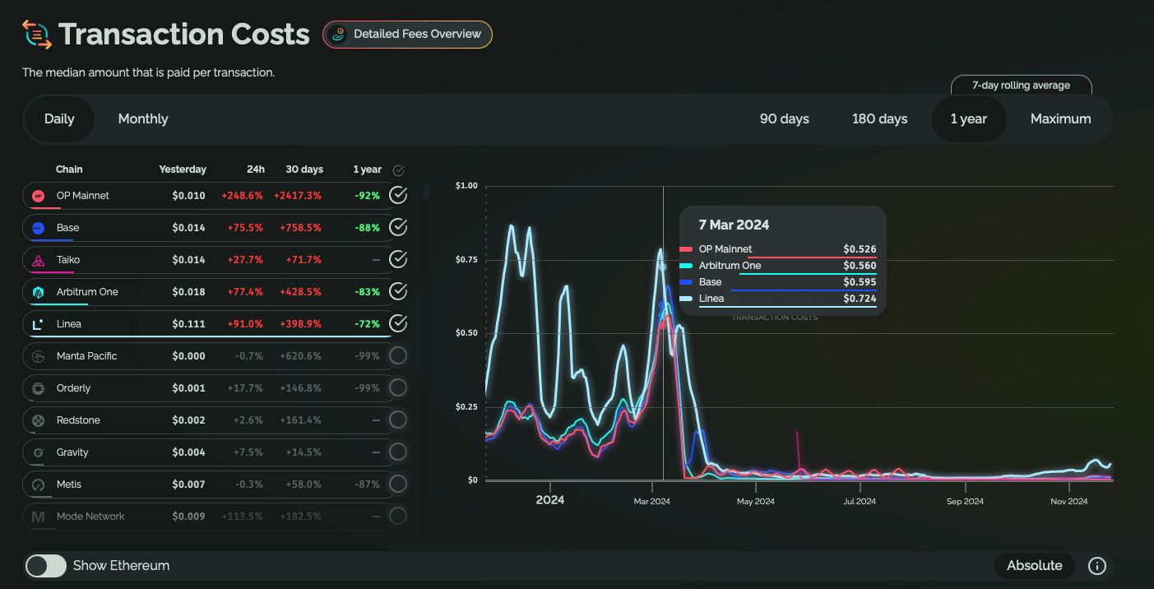Open the Absolute scale selector
Image resolution: width=1154 pixels, height=589 pixels.
tap(1034, 566)
